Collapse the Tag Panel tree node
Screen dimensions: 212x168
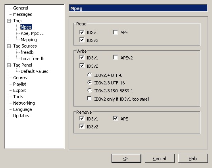pyautogui.click(x=9, y=65)
